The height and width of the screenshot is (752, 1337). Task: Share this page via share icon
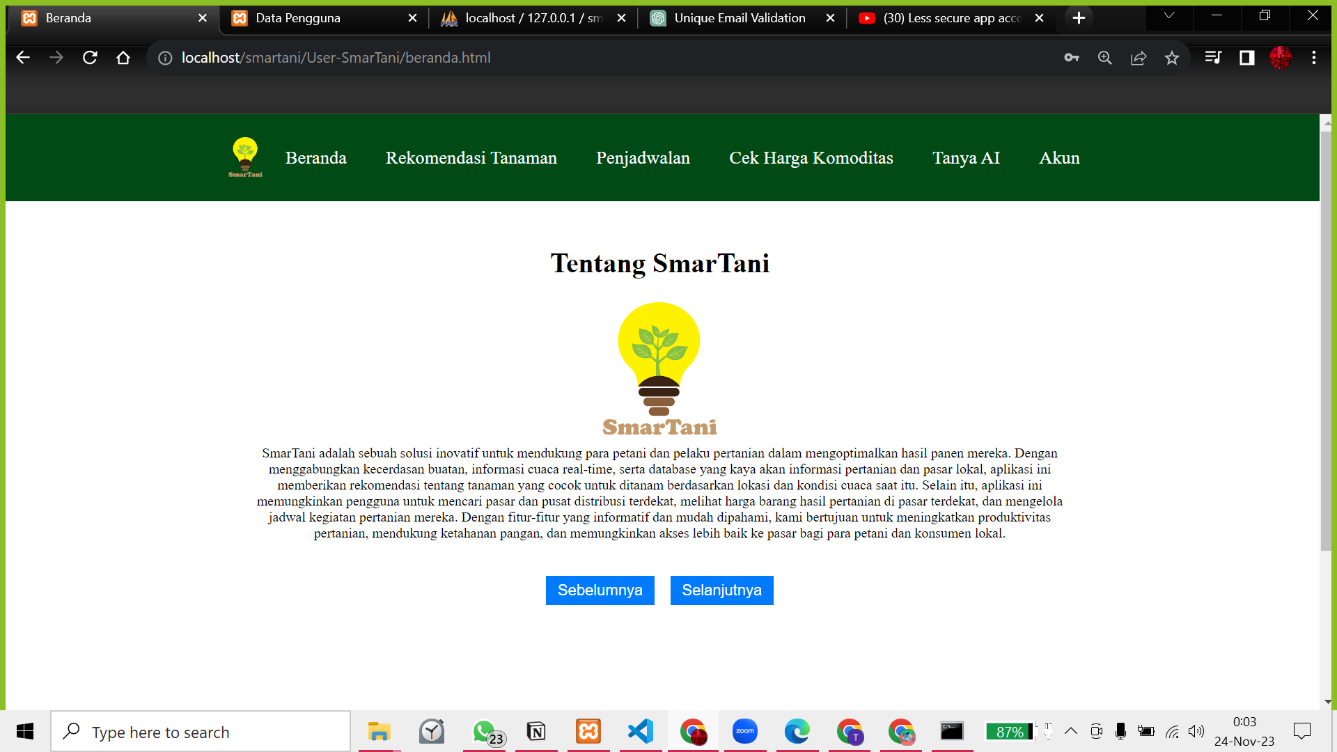pos(1139,58)
